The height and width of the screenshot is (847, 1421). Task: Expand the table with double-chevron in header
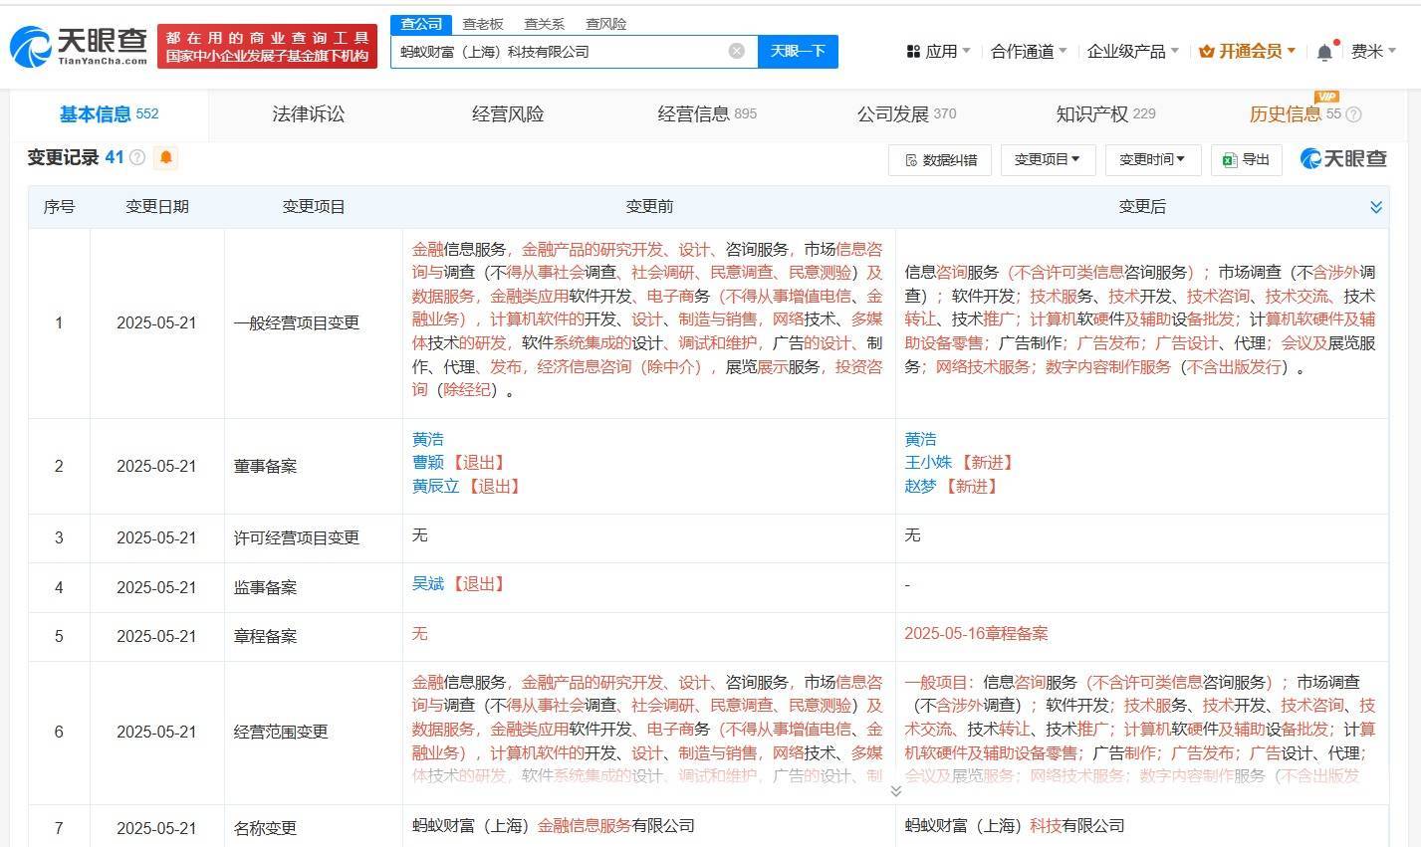[x=1376, y=207]
